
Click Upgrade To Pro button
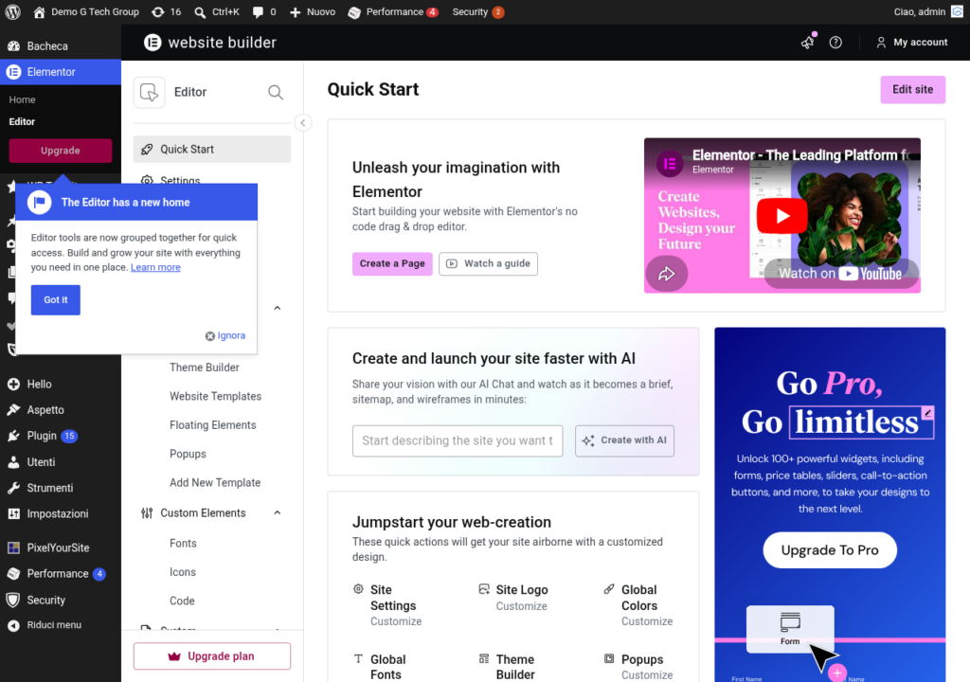pos(830,550)
